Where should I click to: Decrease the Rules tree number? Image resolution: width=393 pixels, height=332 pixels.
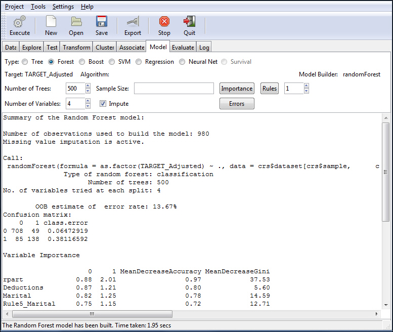tap(307, 91)
